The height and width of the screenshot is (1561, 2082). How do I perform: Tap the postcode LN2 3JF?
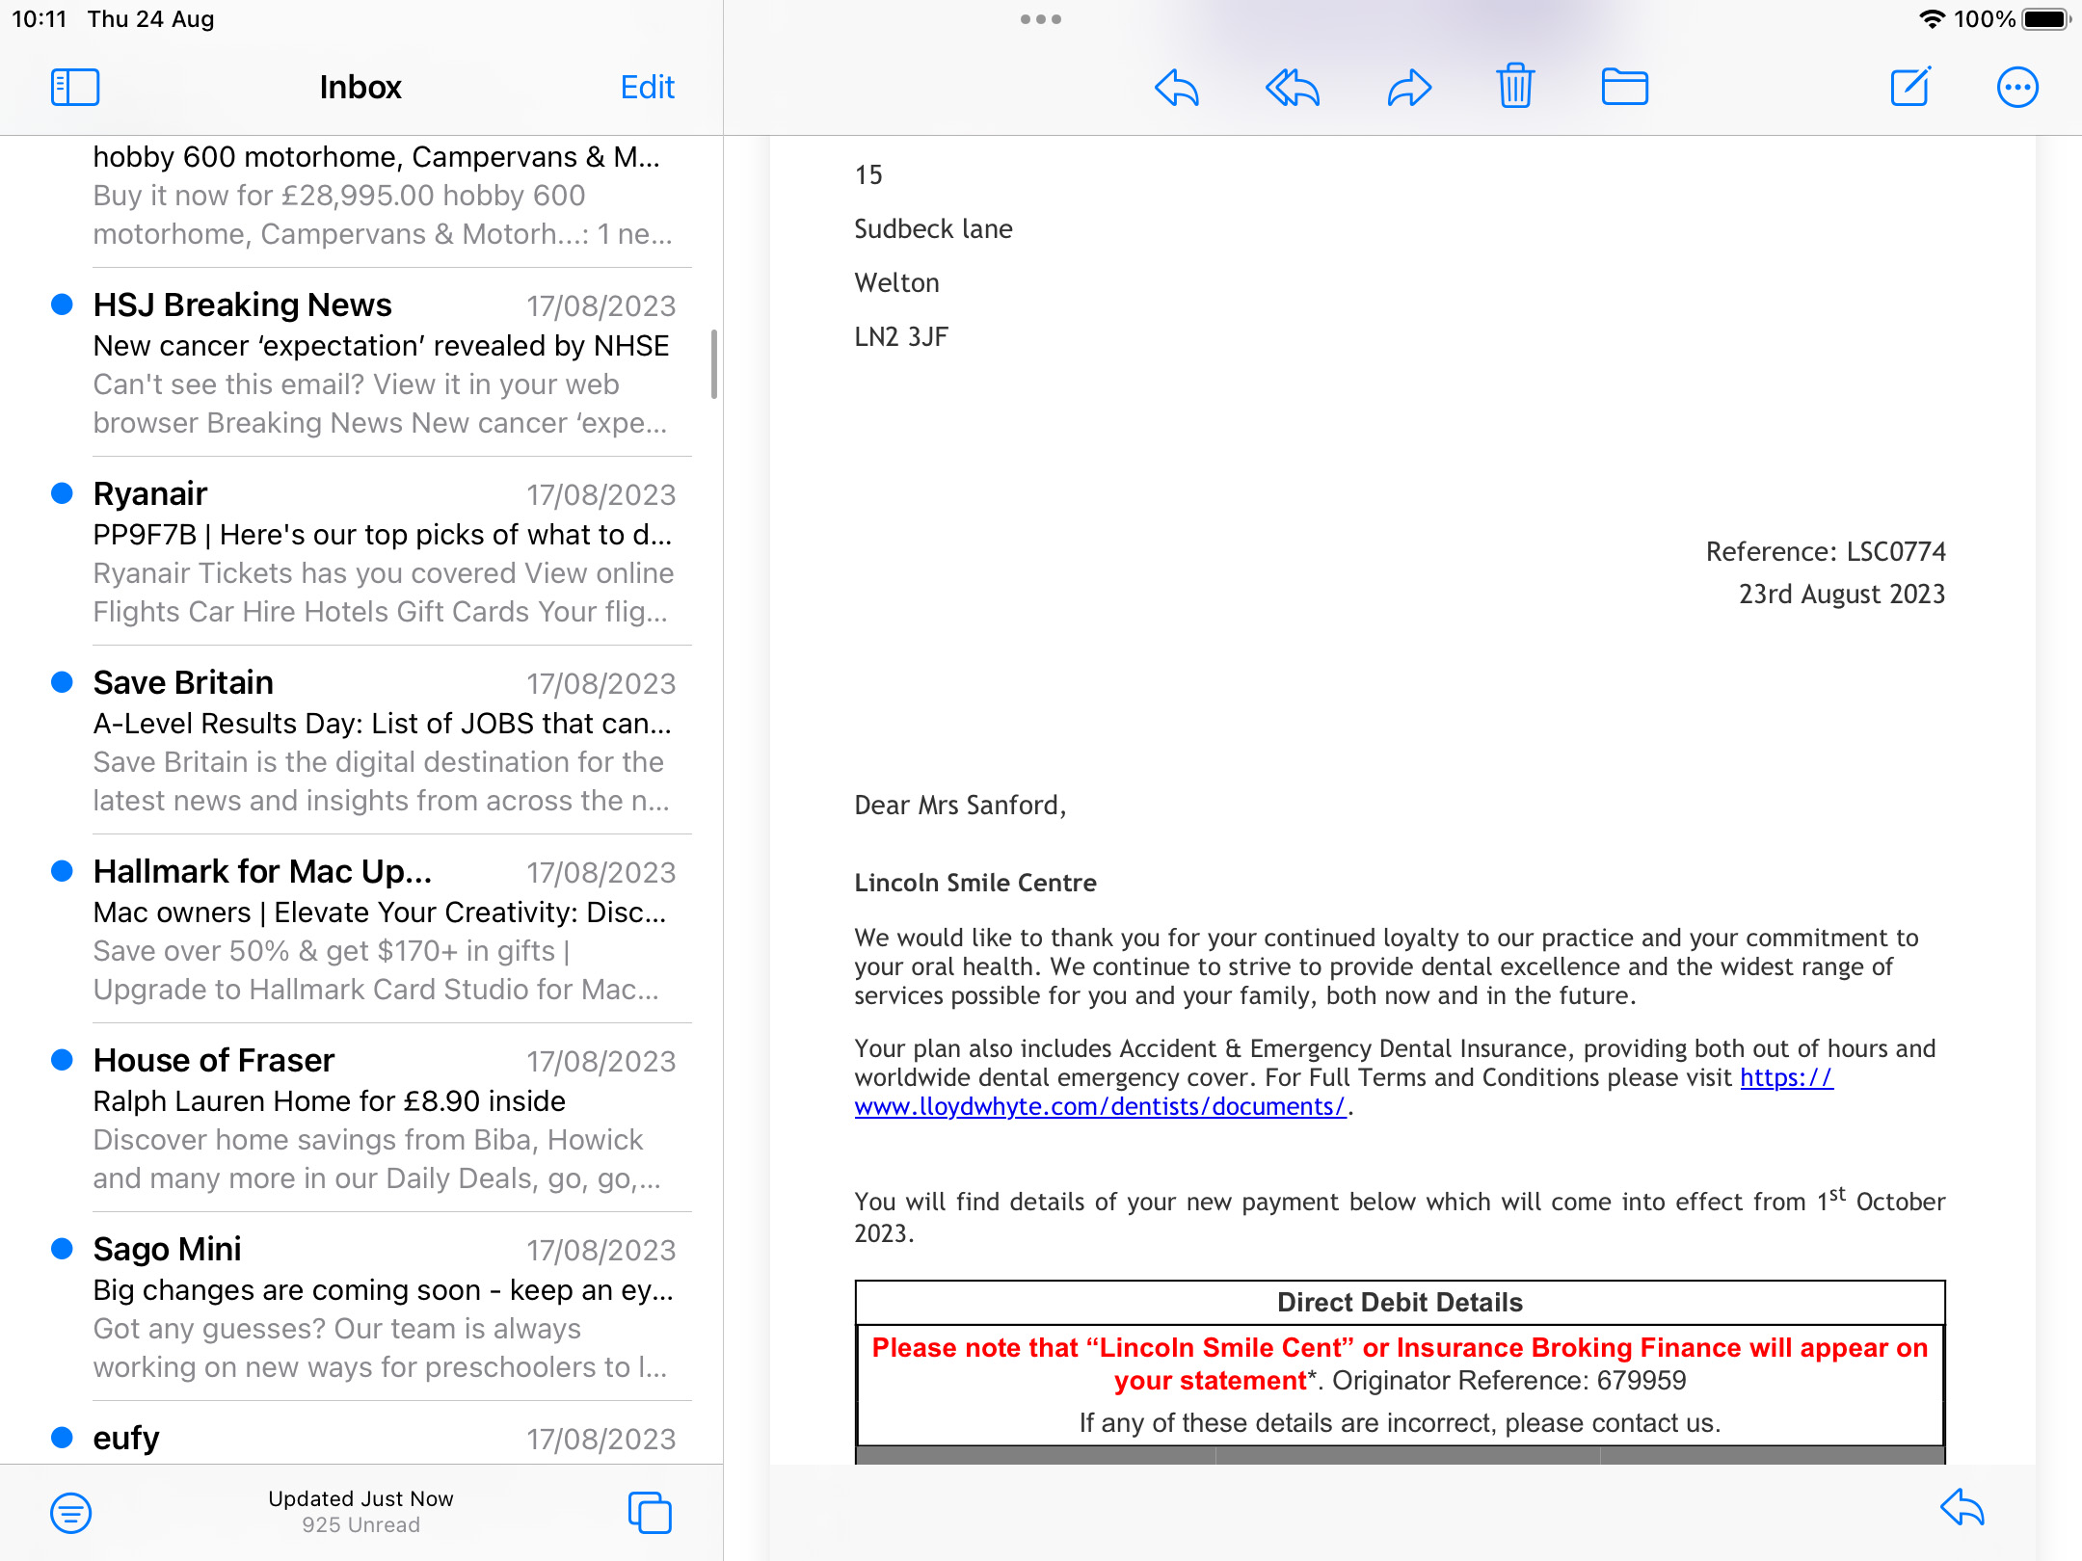point(901,337)
